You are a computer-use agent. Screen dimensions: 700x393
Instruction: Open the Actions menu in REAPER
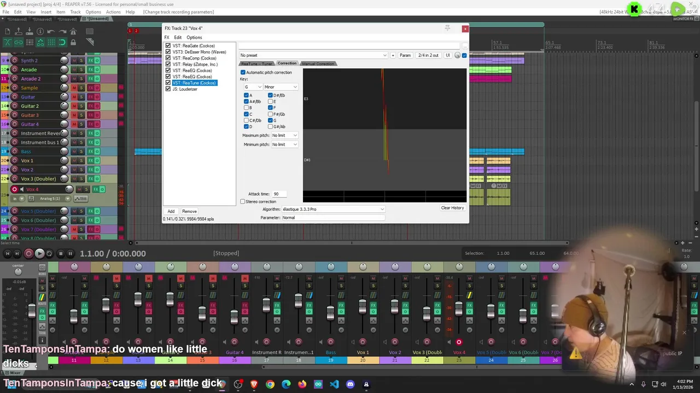[113, 12]
